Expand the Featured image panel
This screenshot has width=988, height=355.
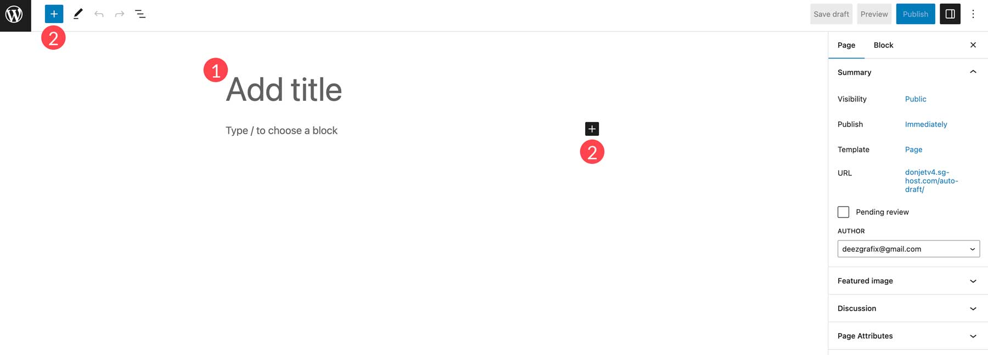pos(908,281)
